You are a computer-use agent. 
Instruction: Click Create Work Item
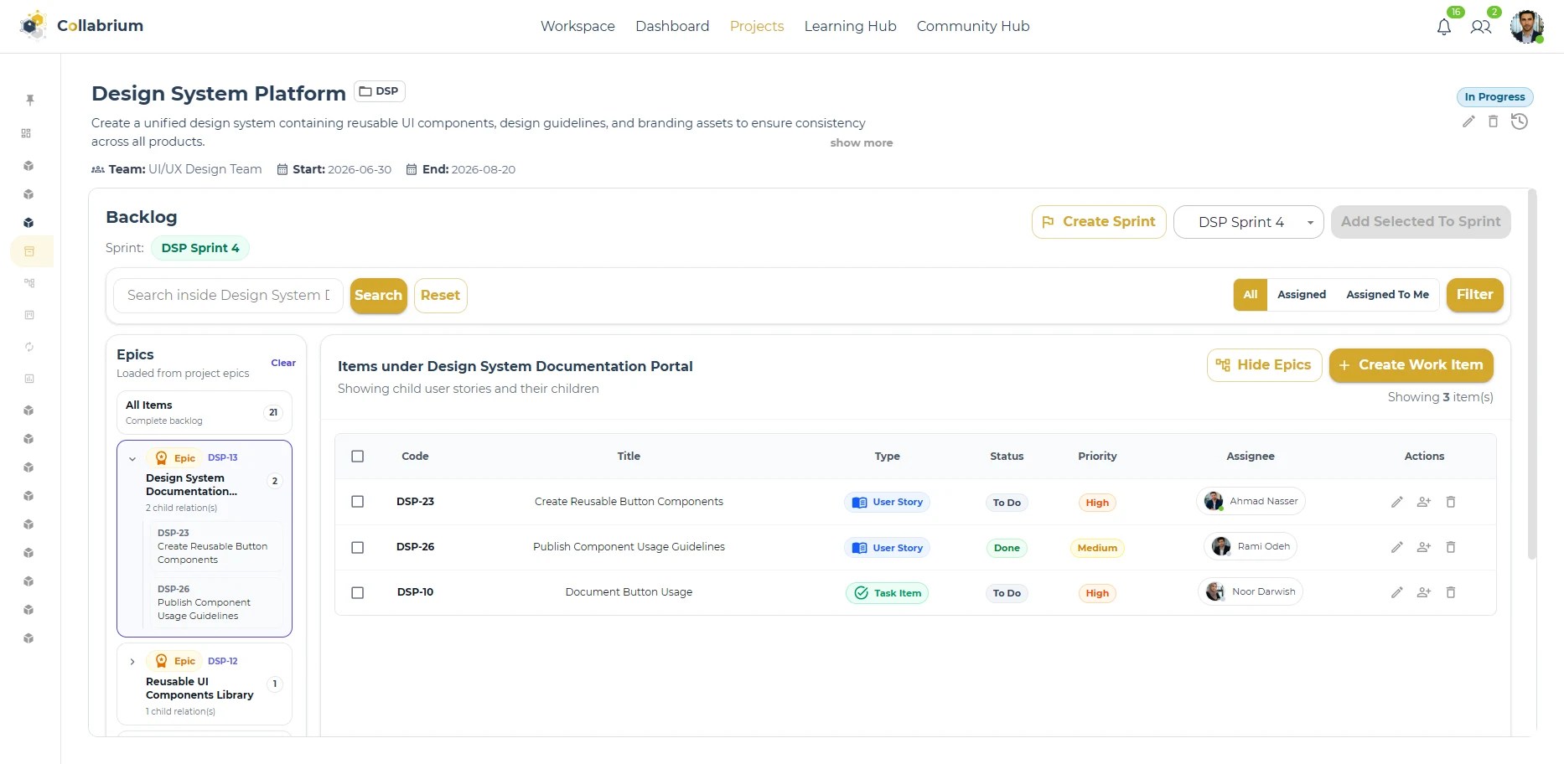(x=1411, y=365)
